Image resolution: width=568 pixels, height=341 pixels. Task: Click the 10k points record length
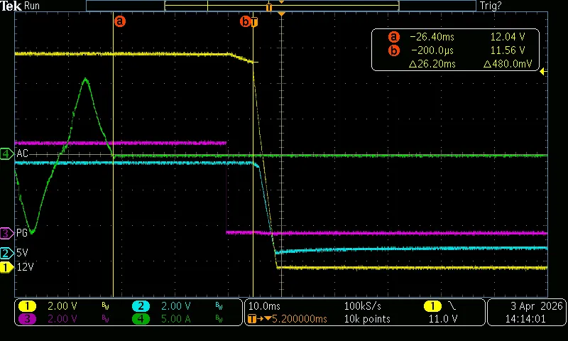point(367,319)
